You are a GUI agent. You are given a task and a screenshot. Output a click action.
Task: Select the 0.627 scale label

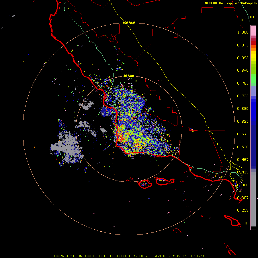(243, 122)
